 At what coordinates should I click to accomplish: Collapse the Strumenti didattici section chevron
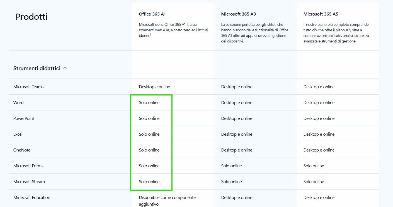(x=65, y=68)
